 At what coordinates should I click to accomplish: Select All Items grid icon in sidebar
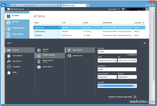point(9,16)
